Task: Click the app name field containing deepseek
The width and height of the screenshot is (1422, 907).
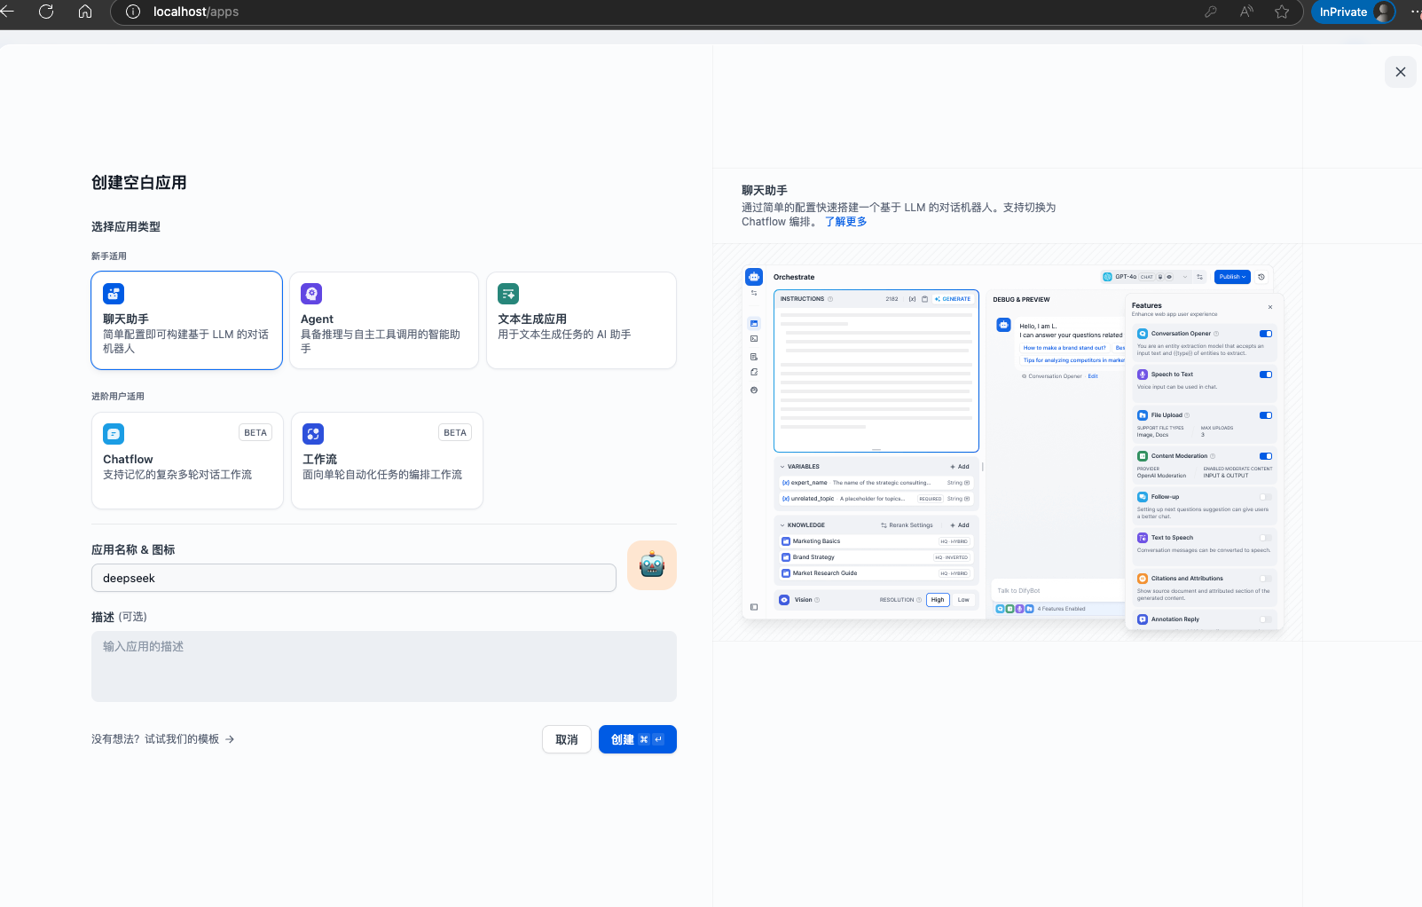Action: pos(353,578)
